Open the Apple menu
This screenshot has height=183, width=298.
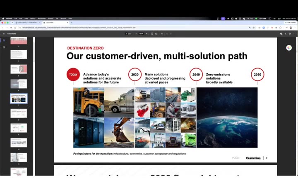pos(3,19)
